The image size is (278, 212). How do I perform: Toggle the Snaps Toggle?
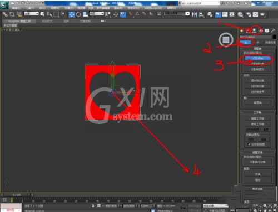tap(131, 14)
